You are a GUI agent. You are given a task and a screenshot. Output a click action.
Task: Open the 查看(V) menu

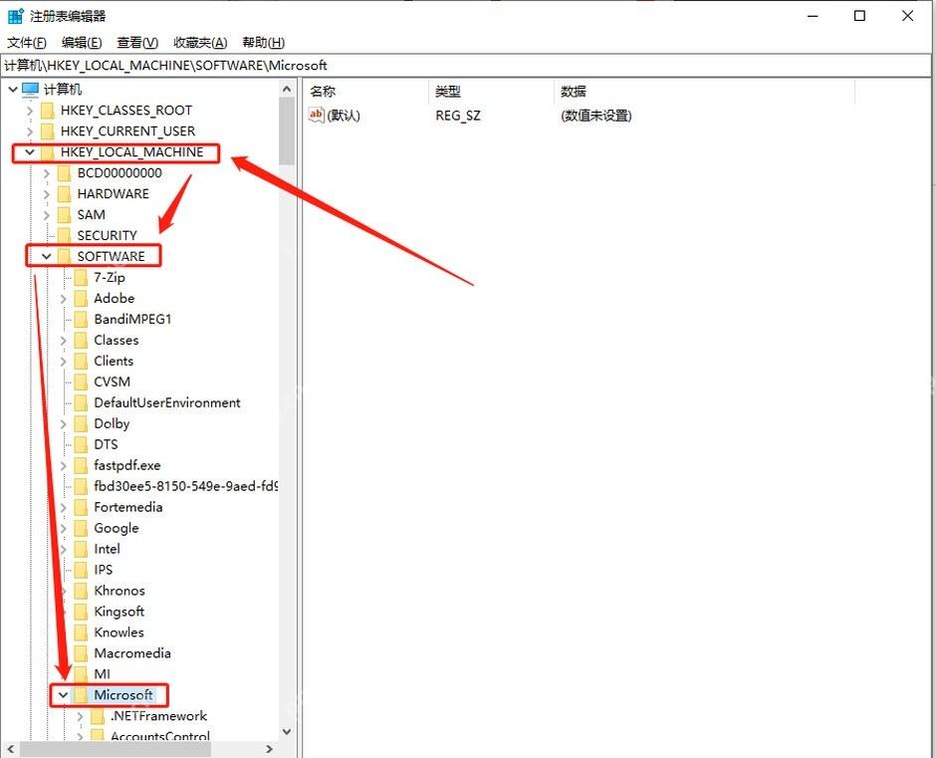tap(137, 43)
